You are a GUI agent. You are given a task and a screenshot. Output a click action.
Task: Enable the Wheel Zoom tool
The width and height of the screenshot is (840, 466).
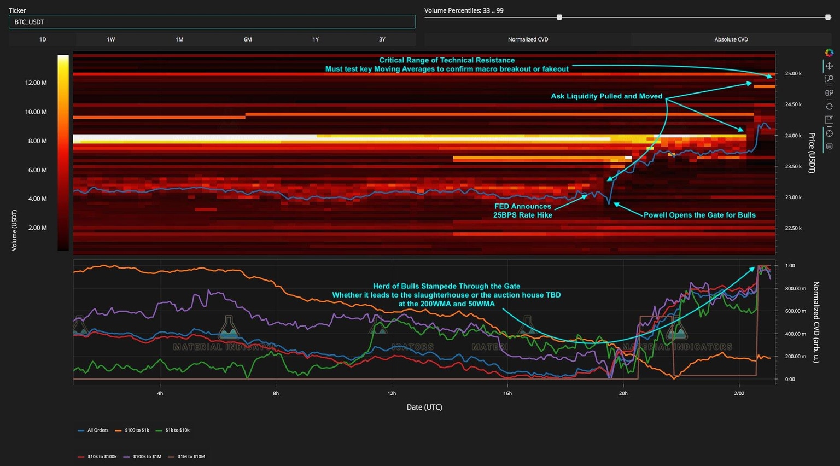[x=829, y=93]
